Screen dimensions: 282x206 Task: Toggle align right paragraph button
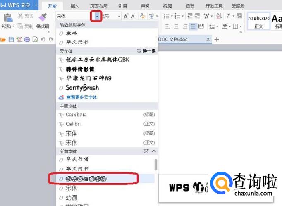(185, 26)
